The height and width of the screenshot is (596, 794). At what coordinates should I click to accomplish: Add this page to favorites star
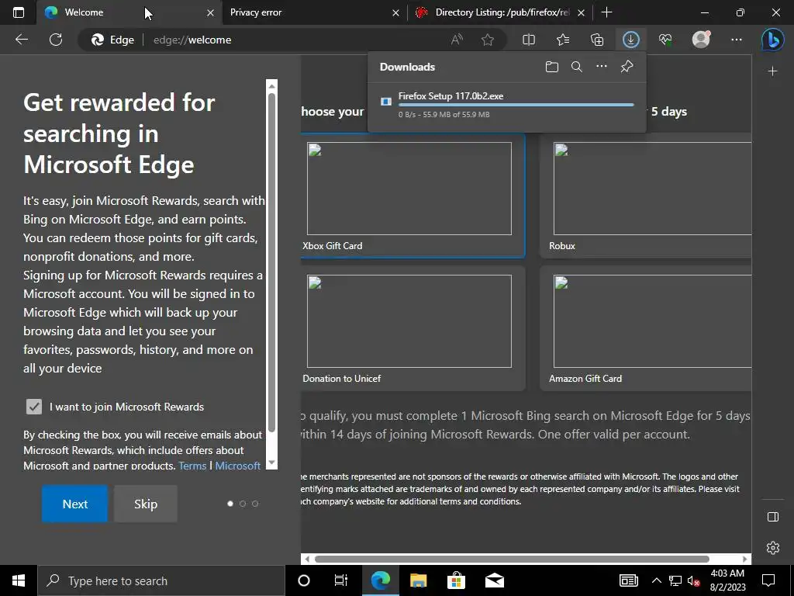[488, 40]
